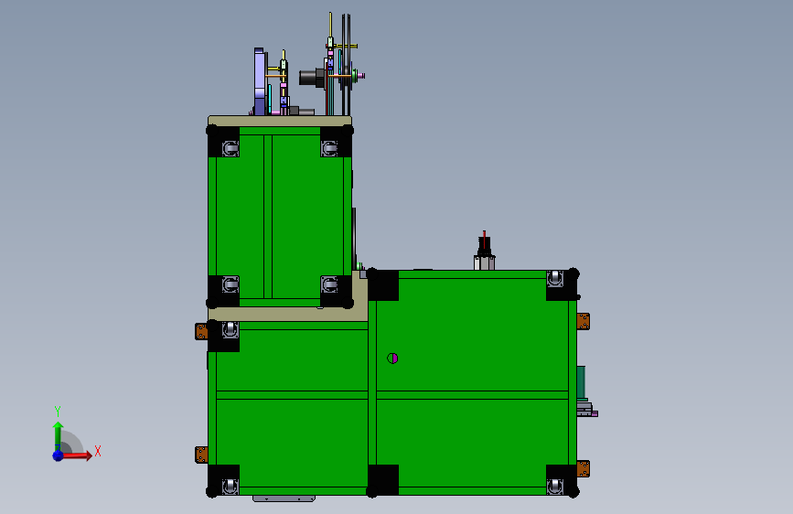Select the purple vertical plate on the top assembly
Screen dimensions: 793x514
coord(260,81)
